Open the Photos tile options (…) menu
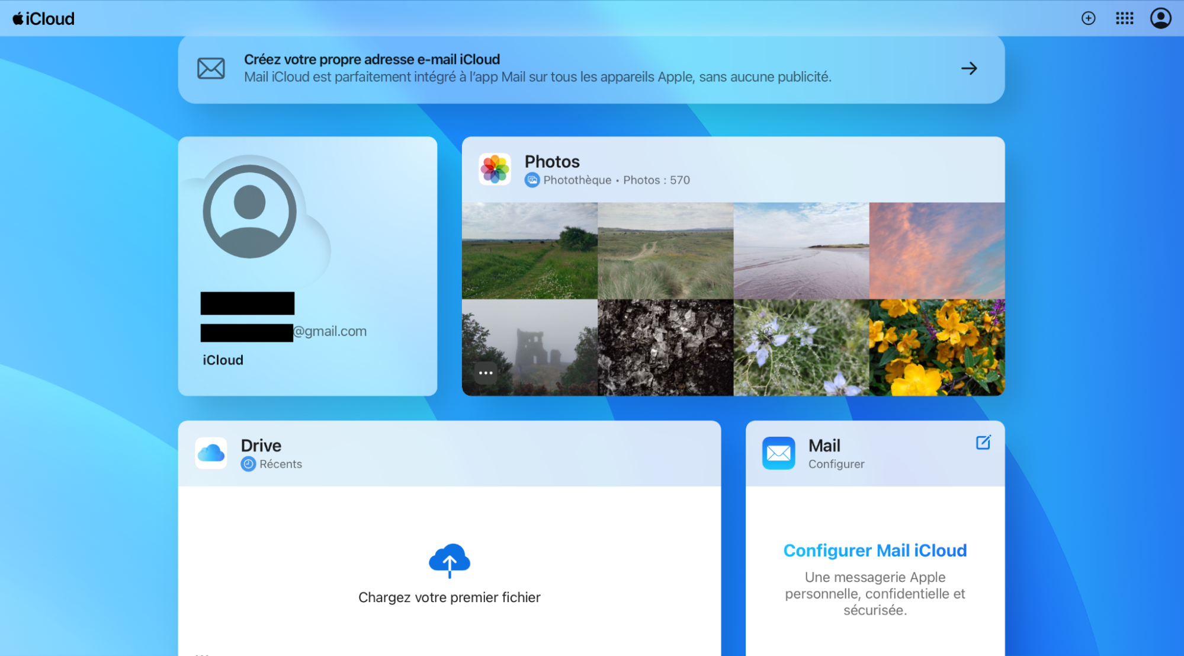This screenshot has width=1184, height=656. 485,372
